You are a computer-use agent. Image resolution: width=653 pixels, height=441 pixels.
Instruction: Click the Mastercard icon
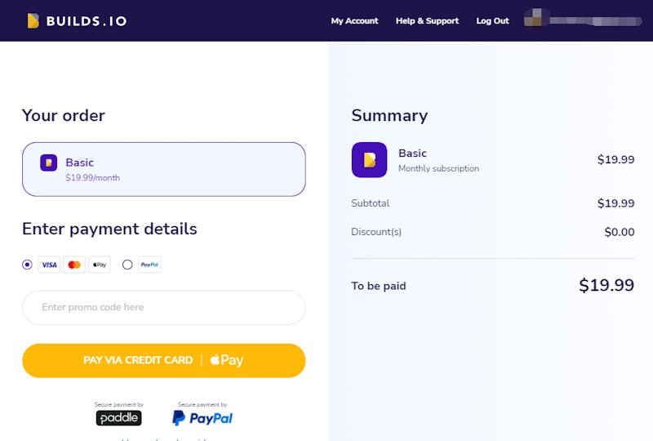pyautogui.click(x=74, y=265)
